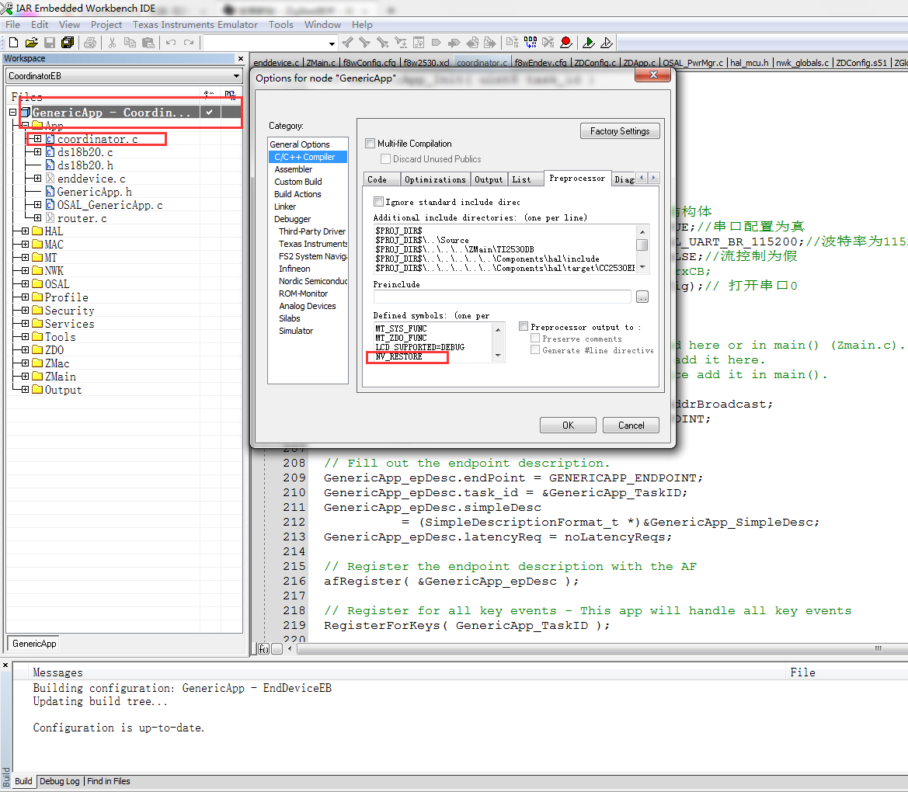This screenshot has width=908, height=792.
Task: Click the Make toolbar icon with binary digits
Action: pyautogui.click(x=531, y=42)
